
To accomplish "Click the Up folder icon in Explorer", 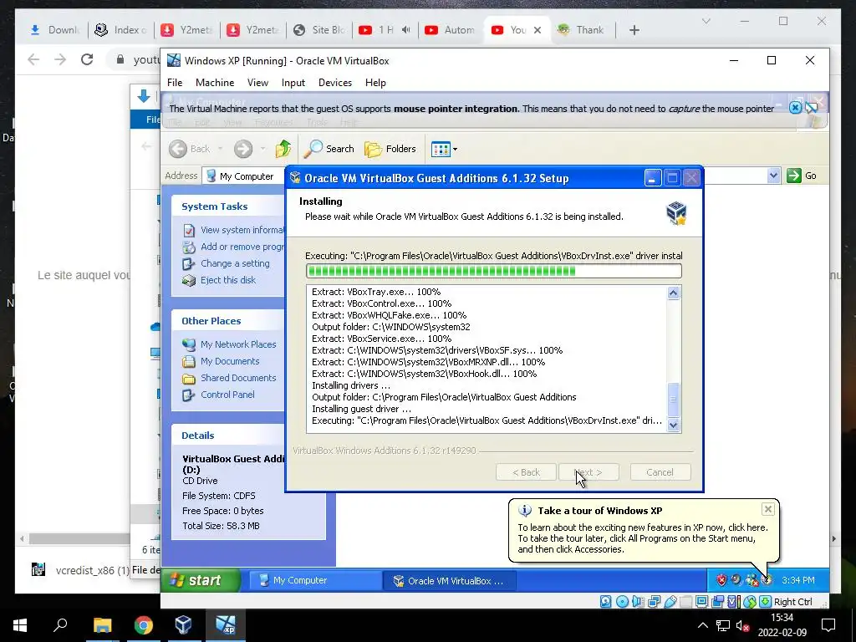I will point(283,149).
